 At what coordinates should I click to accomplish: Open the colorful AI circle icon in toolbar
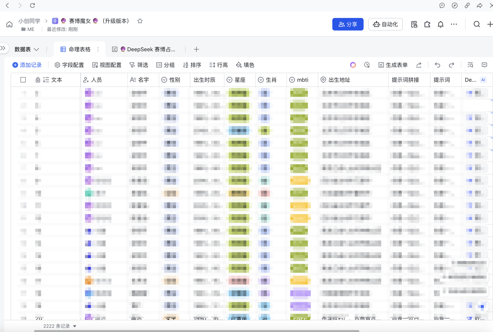tap(353, 65)
